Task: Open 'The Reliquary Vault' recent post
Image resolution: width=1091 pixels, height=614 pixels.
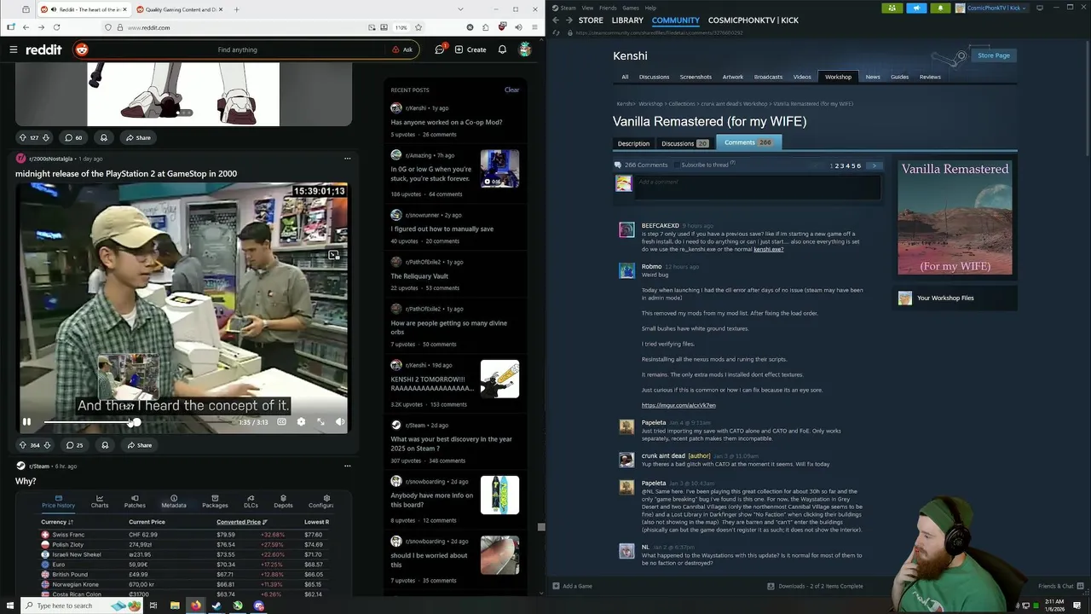Action: click(419, 276)
